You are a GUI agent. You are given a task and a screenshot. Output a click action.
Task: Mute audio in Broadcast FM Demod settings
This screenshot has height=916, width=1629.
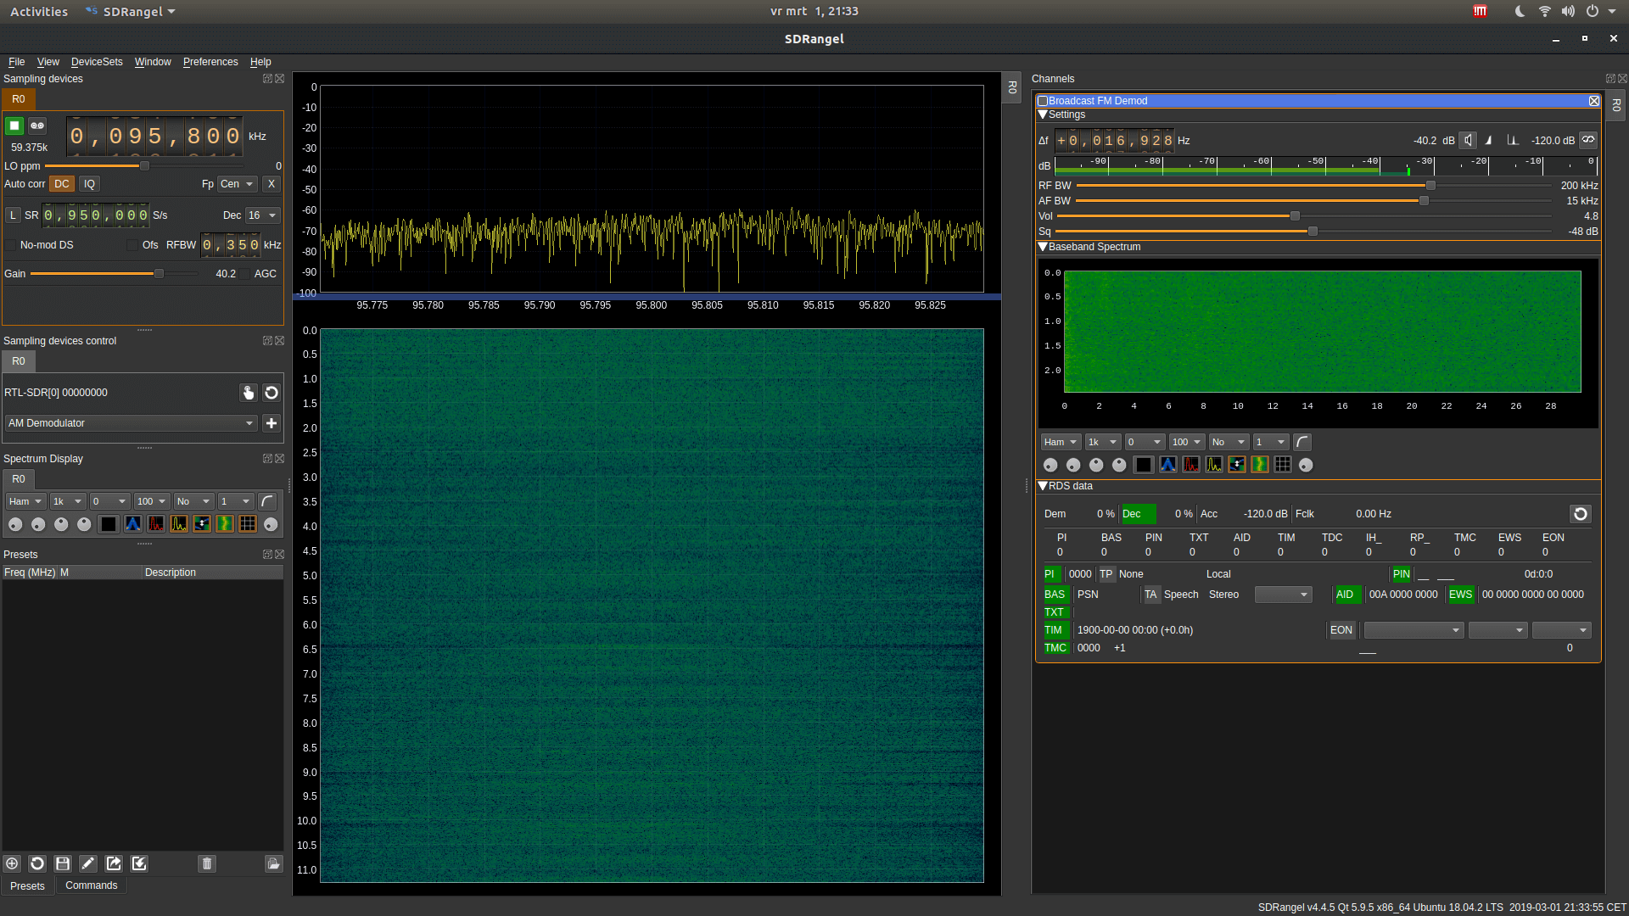pyautogui.click(x=1468, y=141)
